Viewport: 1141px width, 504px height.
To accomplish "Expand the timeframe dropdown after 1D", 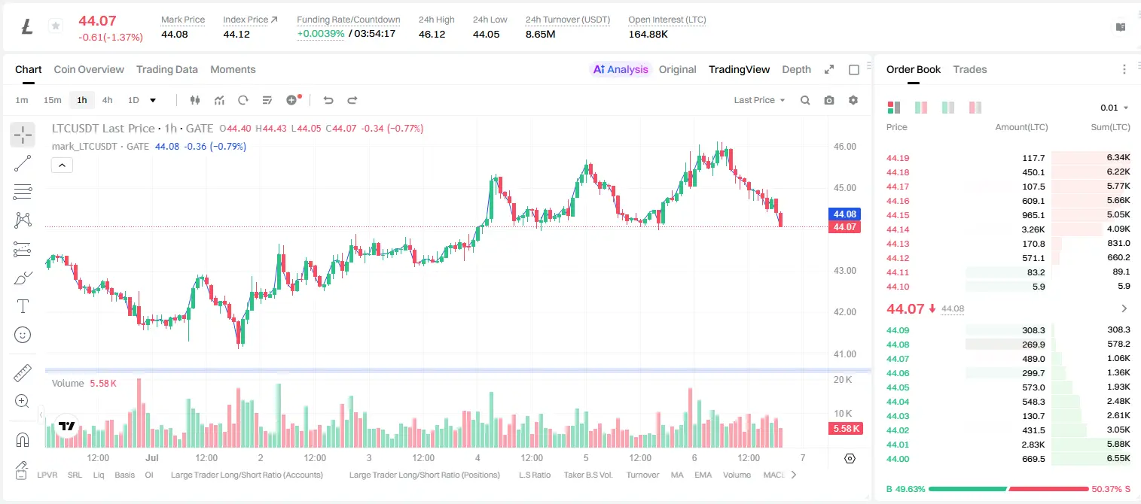I will [153, 100].
